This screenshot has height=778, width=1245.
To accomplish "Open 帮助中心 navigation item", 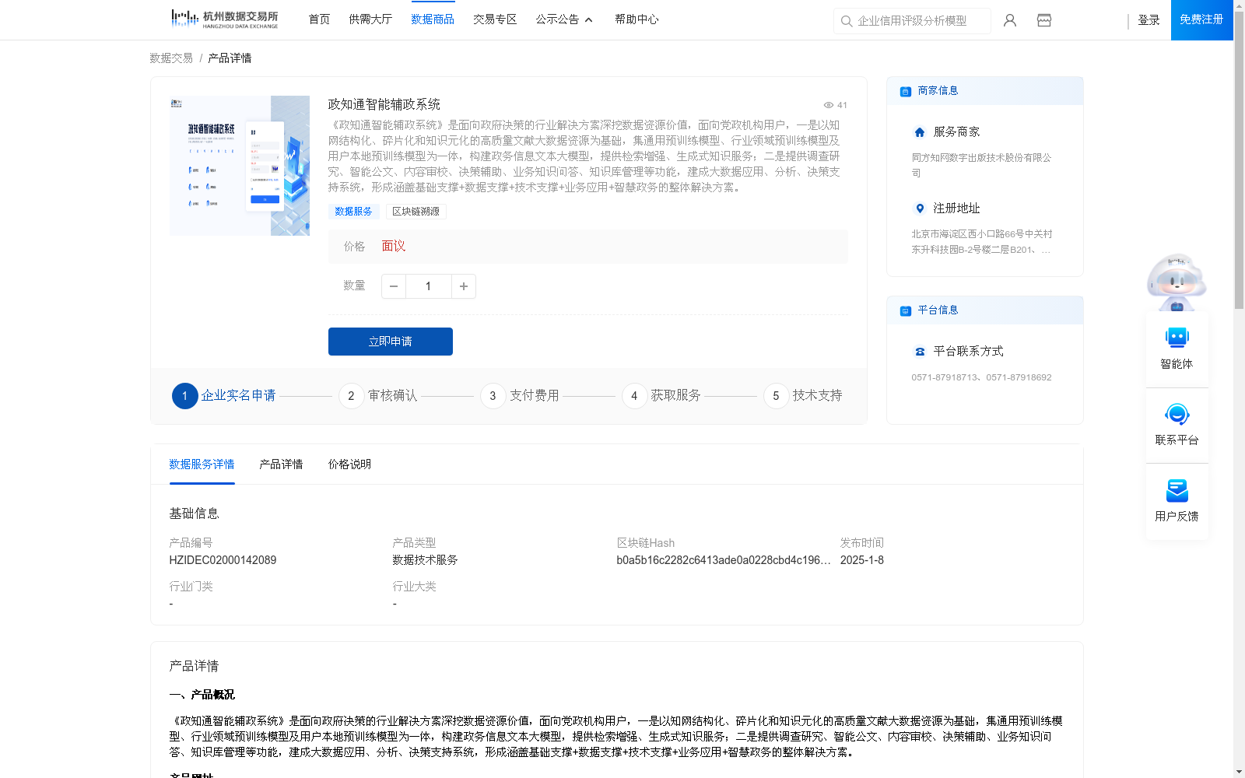I will [637, 19].
